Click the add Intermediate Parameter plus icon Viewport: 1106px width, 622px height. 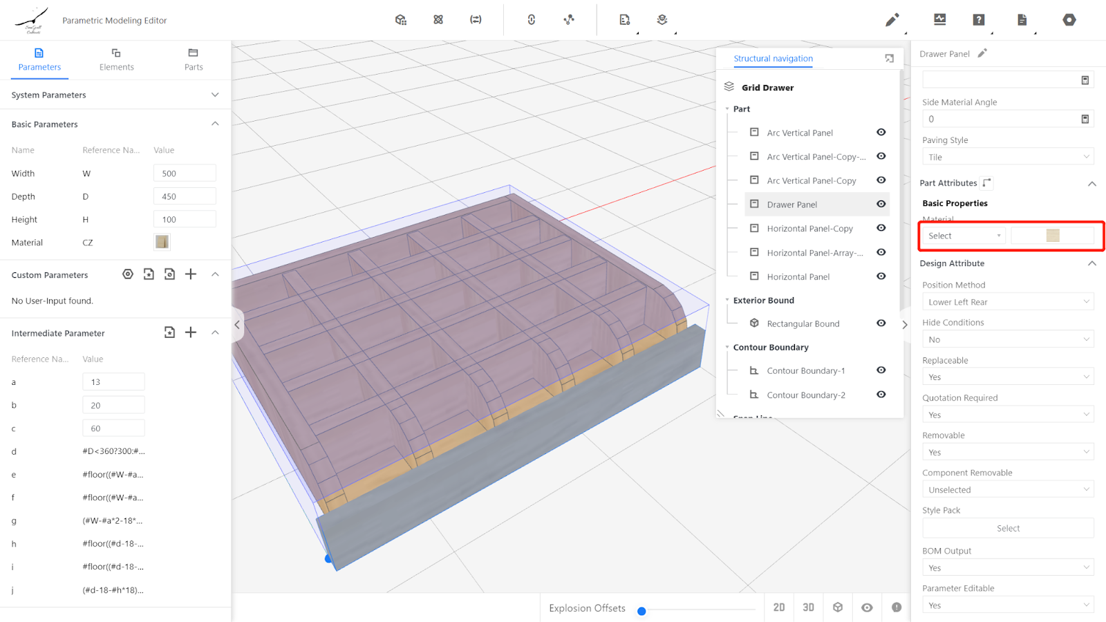click(191, 332)
